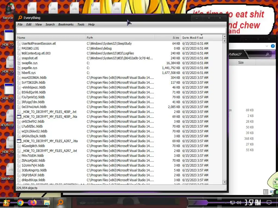Select the SvYTIW2GfA.9ddb file name

click(x=33, y=83)
